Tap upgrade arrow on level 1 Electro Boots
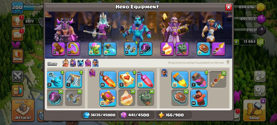The width and height of the screenshot is (277, 125). click(206, 72)
